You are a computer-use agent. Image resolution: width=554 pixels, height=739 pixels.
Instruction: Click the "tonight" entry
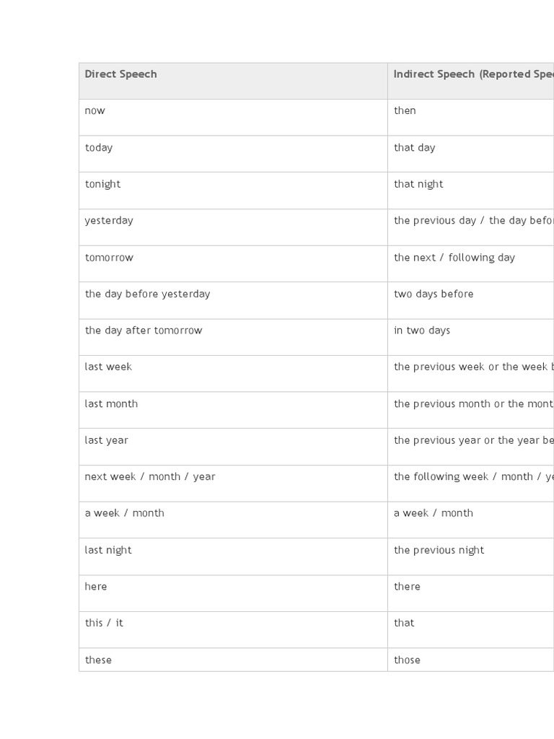pos(102,184)
